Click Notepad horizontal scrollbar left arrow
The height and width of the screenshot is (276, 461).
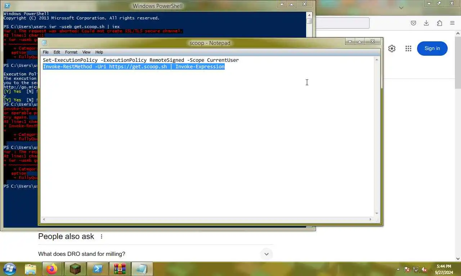tap(44, 219)
